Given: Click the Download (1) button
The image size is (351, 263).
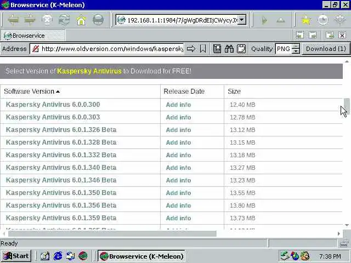Looking at the screenshot, I should pos(326,49).
